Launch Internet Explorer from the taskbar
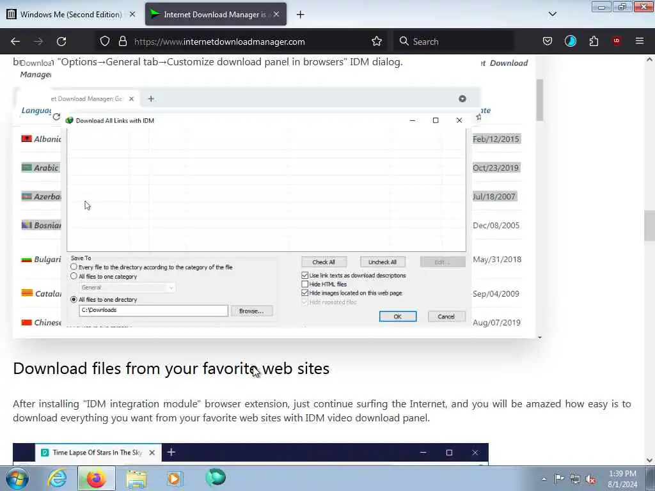Image resolution: width=655 pixels, height=491 pixels. (57, 478)
